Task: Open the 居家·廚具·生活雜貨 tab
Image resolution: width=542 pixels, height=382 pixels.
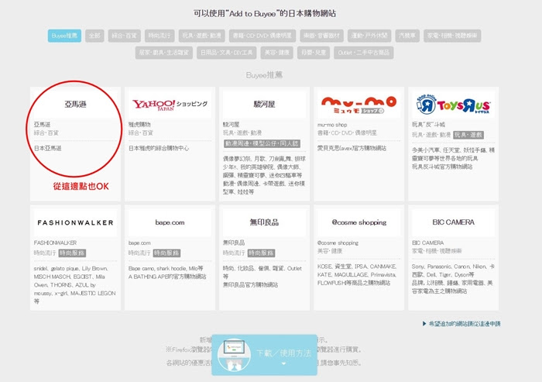Action: pos(164,53)
